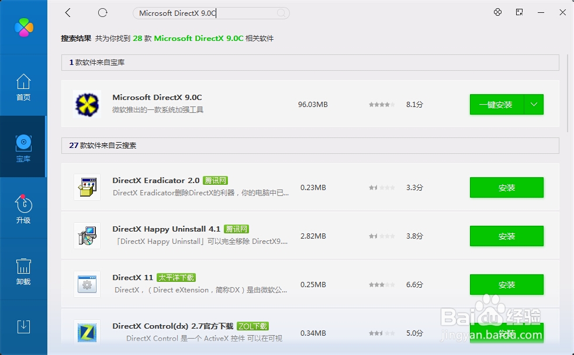Minimize the software manager window
This screenshot has height=355, width=574.
[x=541, y=13]
